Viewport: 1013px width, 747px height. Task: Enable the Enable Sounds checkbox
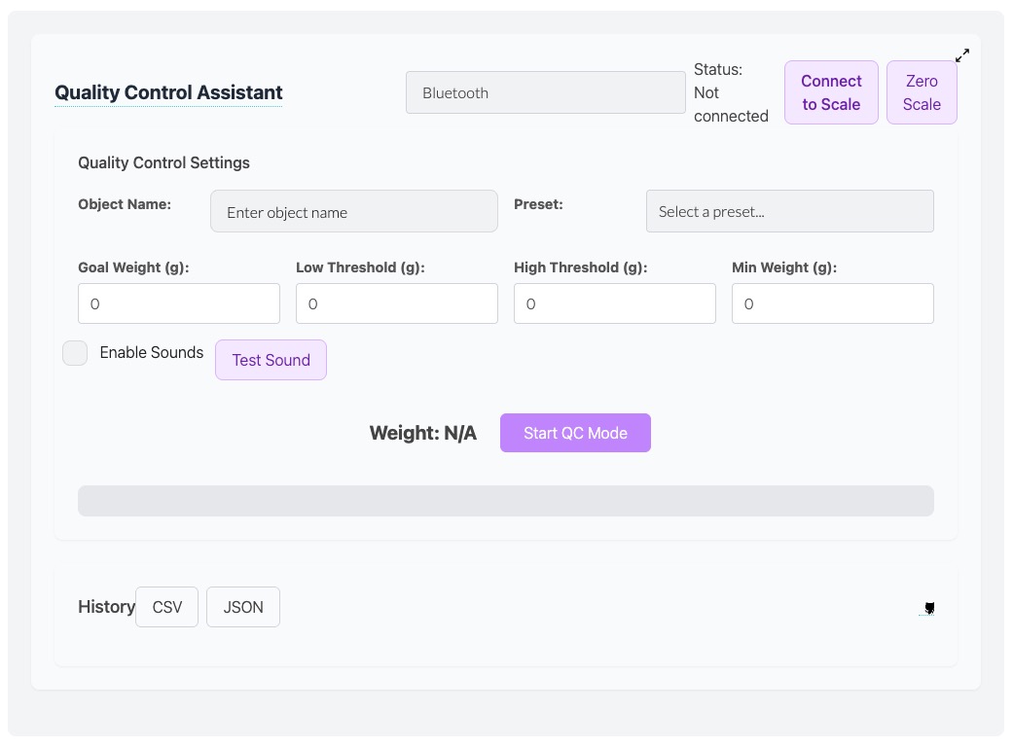coord(75,353)
